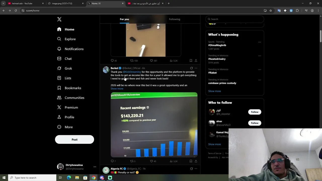This screenshot has height=181, width=322.
Task: Click the X search field
Action: pyautogui.click(x=235, y=19)
